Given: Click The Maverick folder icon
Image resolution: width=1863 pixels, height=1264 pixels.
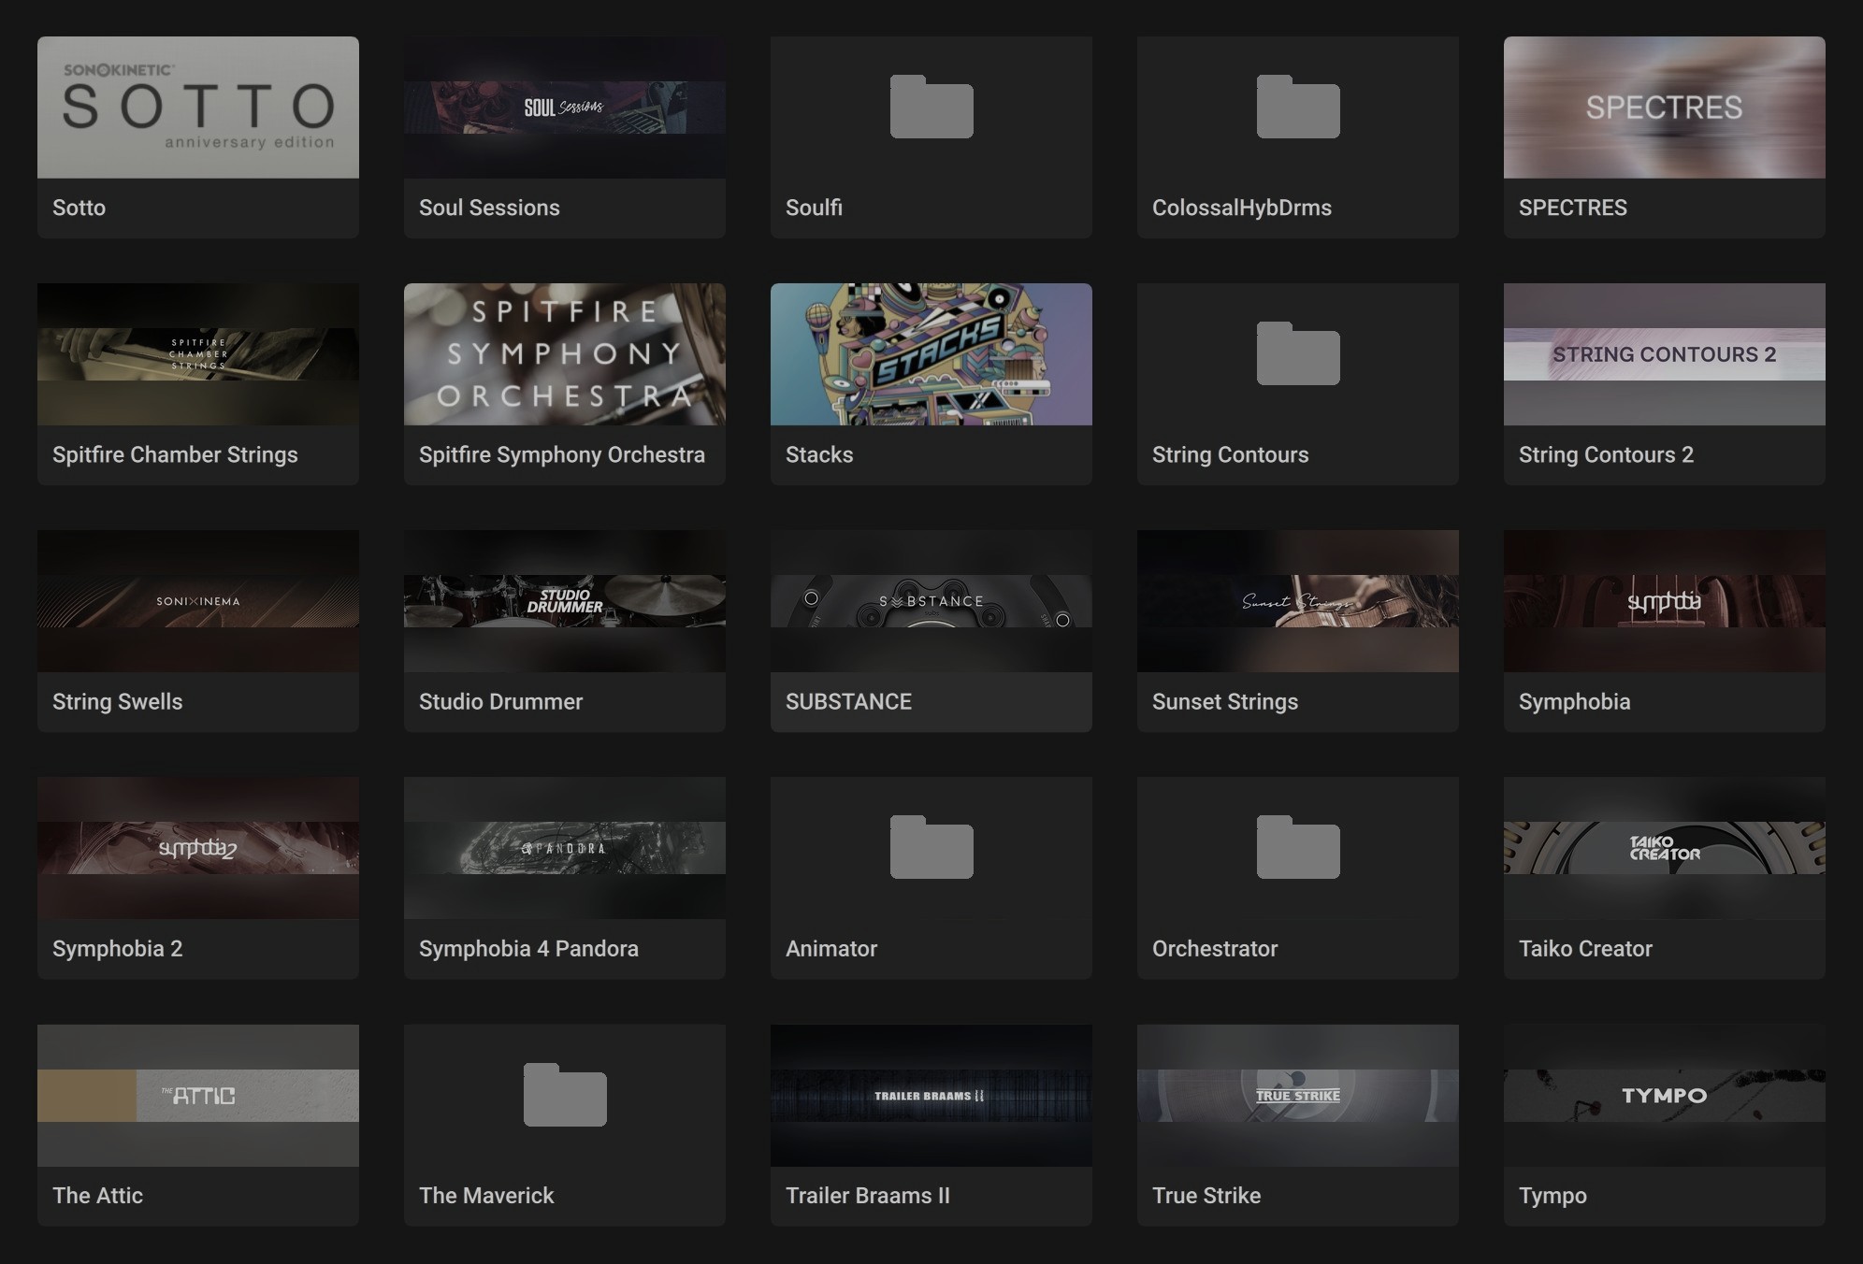Looking at the screenshot, I should 565,1095.
